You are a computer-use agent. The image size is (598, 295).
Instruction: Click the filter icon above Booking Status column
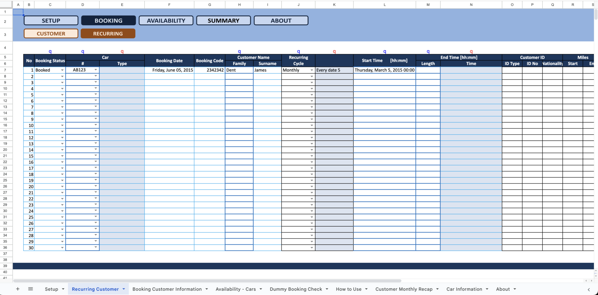[x=50, y=51]
